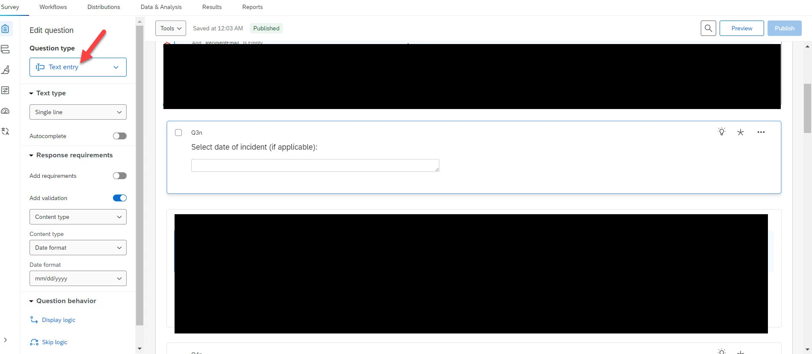Click the 'Saved at 12:03 AM' status text

click(218, 28)
